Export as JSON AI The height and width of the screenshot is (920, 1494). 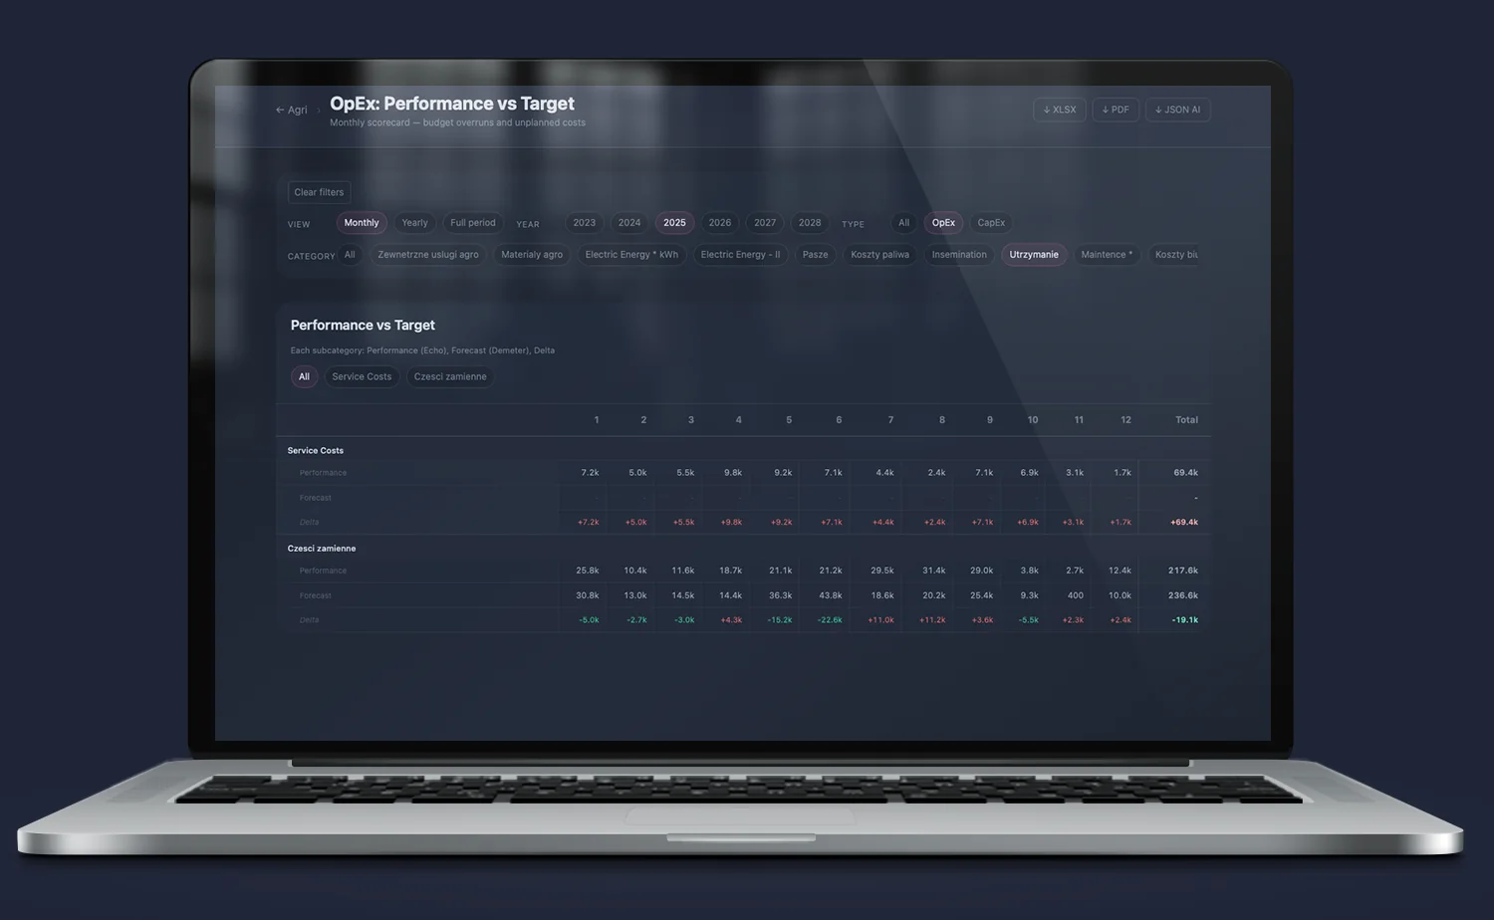1177,110
